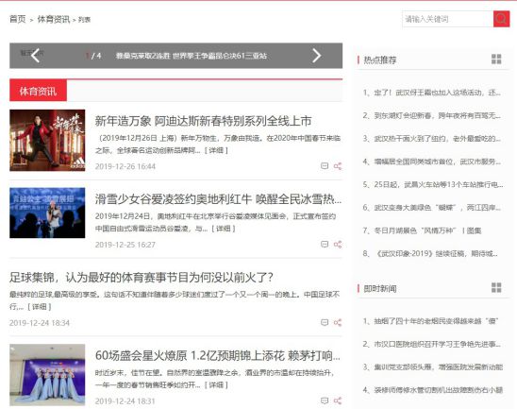Click share icon on the 2019-12-24 18:31 article
The image size is (517, 409).
(x=338, y=400)
